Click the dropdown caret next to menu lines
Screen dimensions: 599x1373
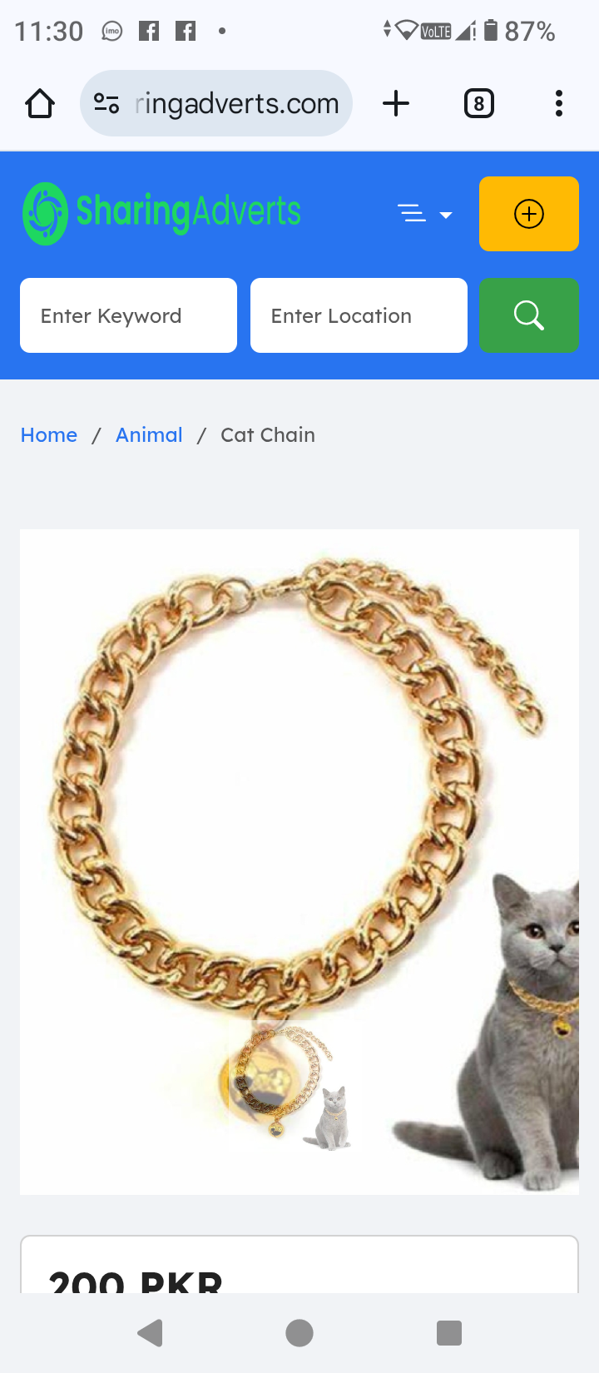click(446, 215)
